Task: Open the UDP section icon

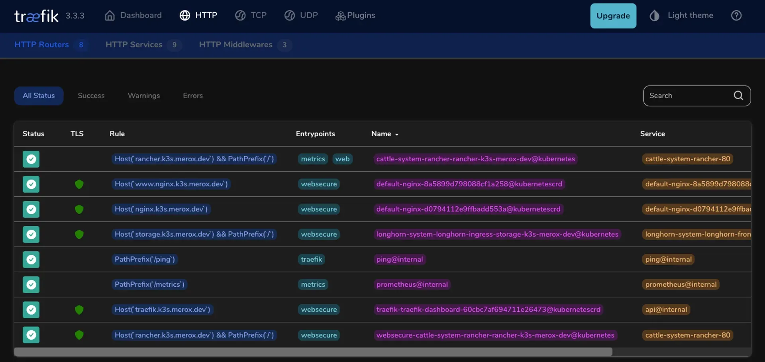Action: point(290,16)
